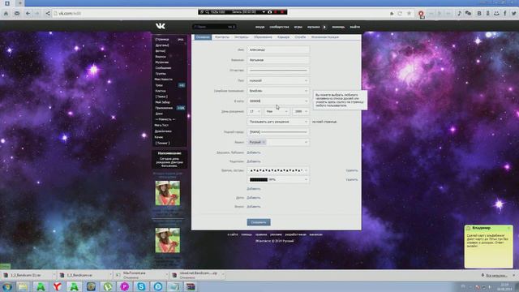Click the Отчество input field
The height and width of the screenshot is (292, 519).
pos(278,71)
